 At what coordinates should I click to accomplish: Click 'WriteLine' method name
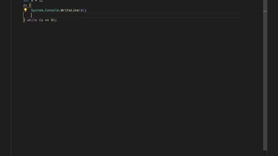click(x=70, y=10)
